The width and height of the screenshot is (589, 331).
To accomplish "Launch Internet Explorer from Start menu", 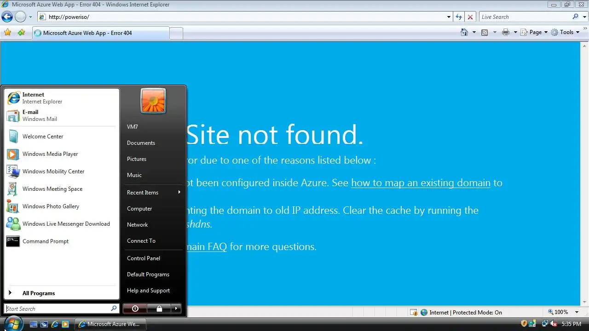I will pos(62,98).
